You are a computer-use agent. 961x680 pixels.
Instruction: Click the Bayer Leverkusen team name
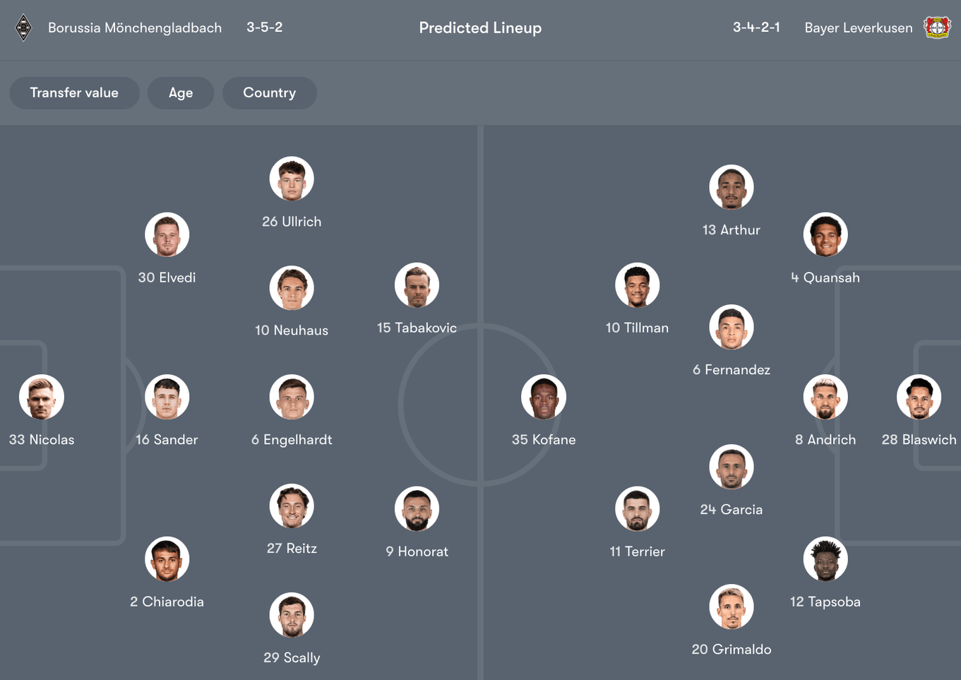(859, 28)
